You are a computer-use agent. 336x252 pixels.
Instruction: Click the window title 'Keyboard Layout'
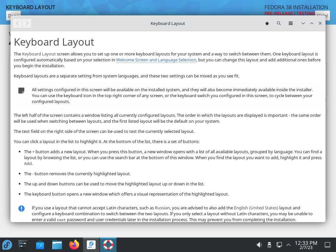coord(168,24)
